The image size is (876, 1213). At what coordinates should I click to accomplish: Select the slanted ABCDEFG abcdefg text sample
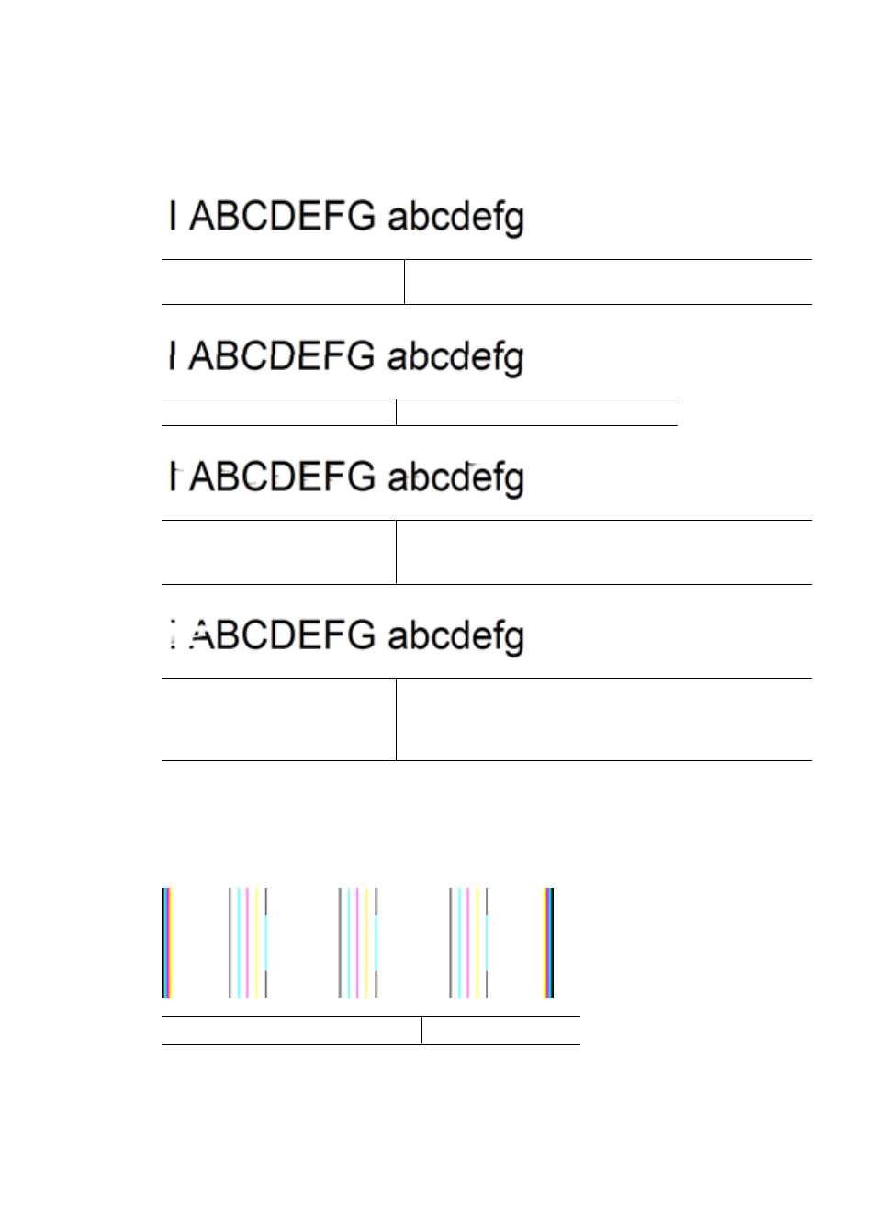pyautogui.click(x=346, y=357)
